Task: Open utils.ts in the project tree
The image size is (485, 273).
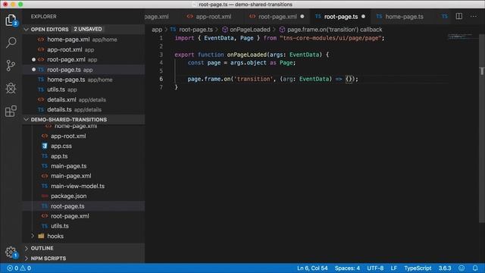Action: click(83, 226)
